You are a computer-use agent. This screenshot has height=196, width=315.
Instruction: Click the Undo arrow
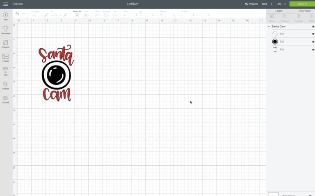pos(17,14)
